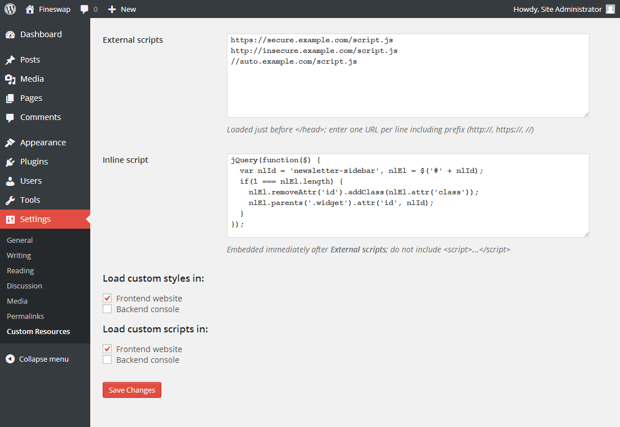Click inside the Inline script textarea
The width and height of the screenshot is (620, 427).
(x=408, y=195)
